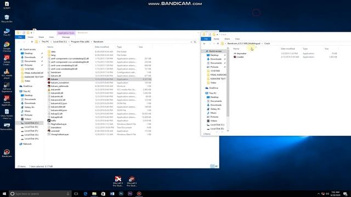Click Program Files (x86) in the breadcrumb
Image resolution: width=351 pixels, height=197 pixels.
80,42
